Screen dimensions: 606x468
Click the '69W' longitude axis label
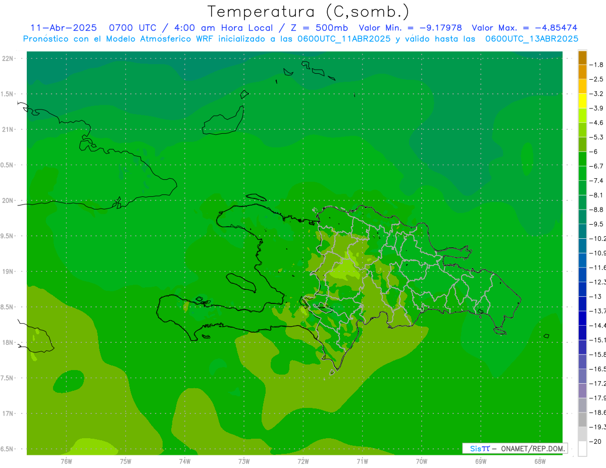(481, 461)
